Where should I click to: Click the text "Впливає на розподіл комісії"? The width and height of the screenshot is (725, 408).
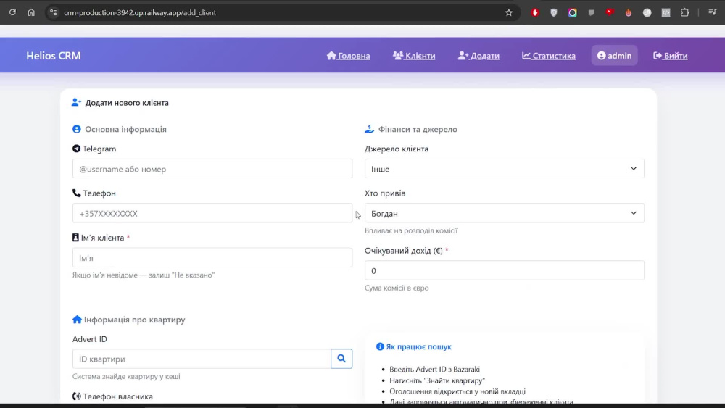[411, 230]
